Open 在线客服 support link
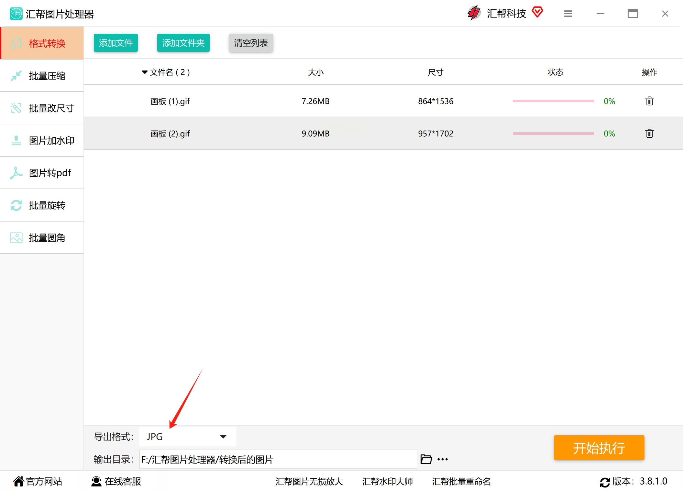 click(x=116, y=481)
